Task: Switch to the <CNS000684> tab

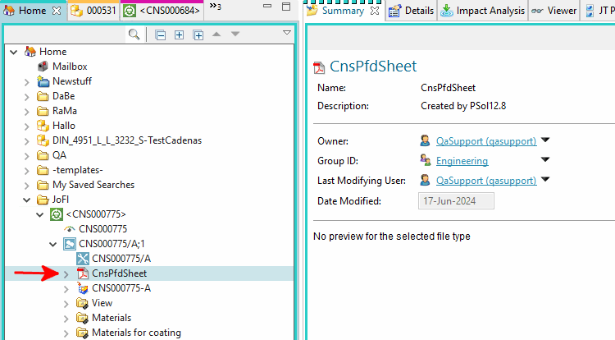Action: click(162, 11)
